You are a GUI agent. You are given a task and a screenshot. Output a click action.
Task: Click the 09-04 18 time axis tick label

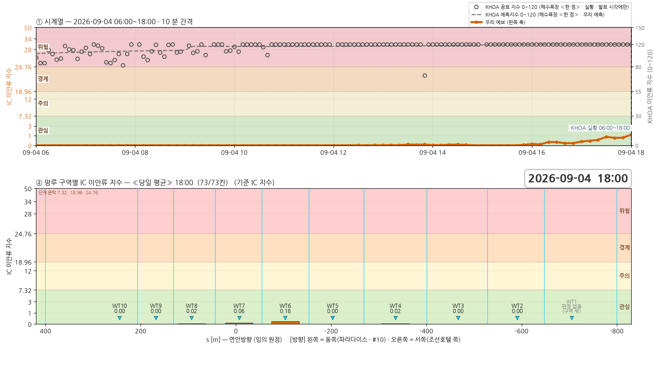pos(631,153)
